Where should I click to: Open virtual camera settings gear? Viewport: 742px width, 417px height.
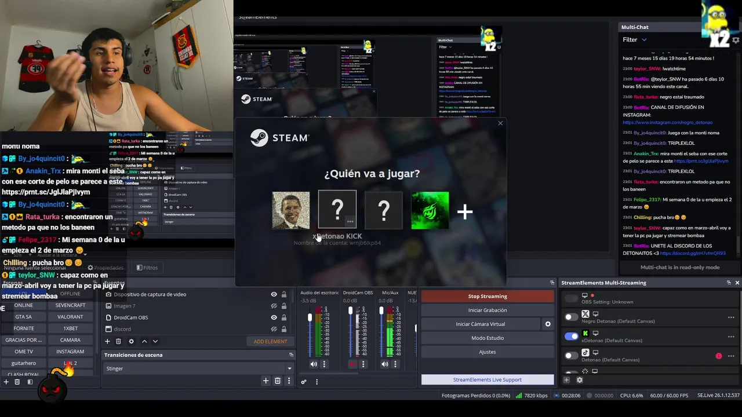548,324
